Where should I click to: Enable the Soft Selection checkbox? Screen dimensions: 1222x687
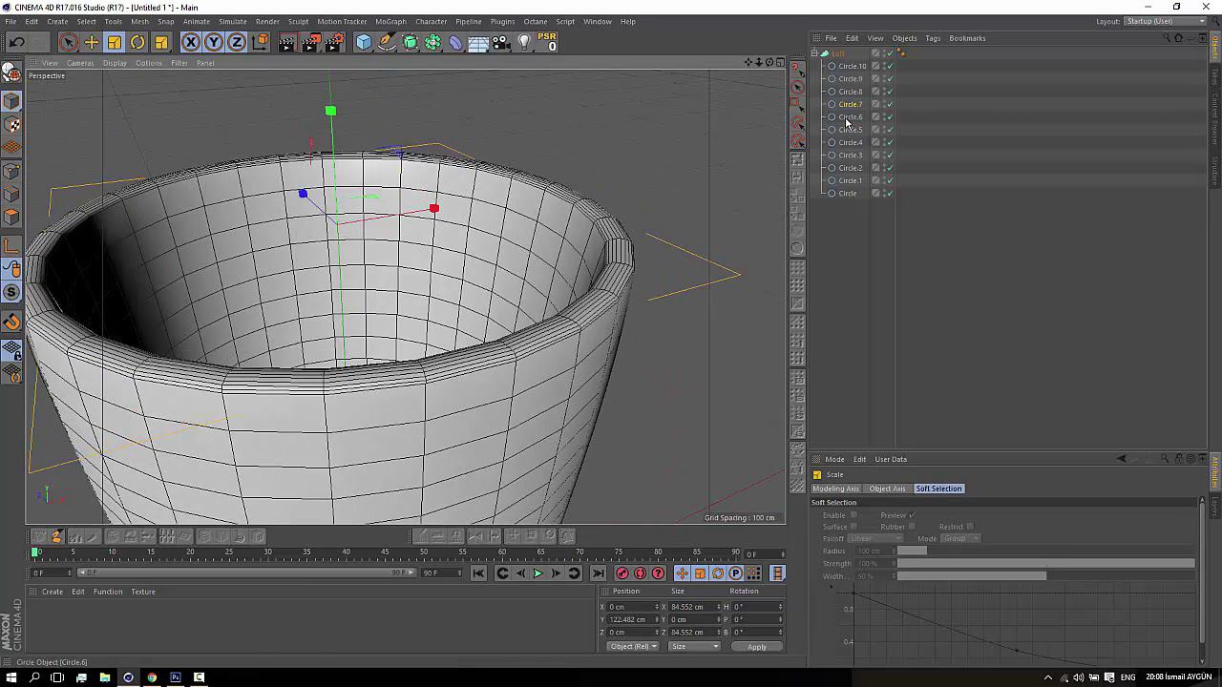853,515
